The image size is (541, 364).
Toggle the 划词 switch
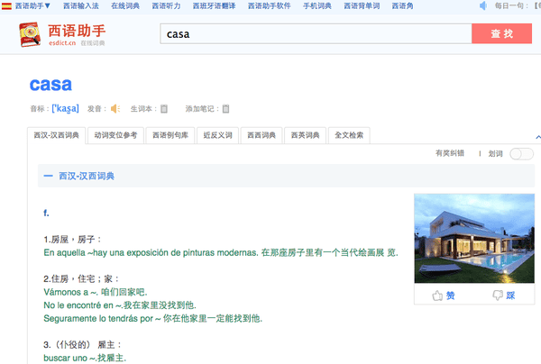pos(520,154)
